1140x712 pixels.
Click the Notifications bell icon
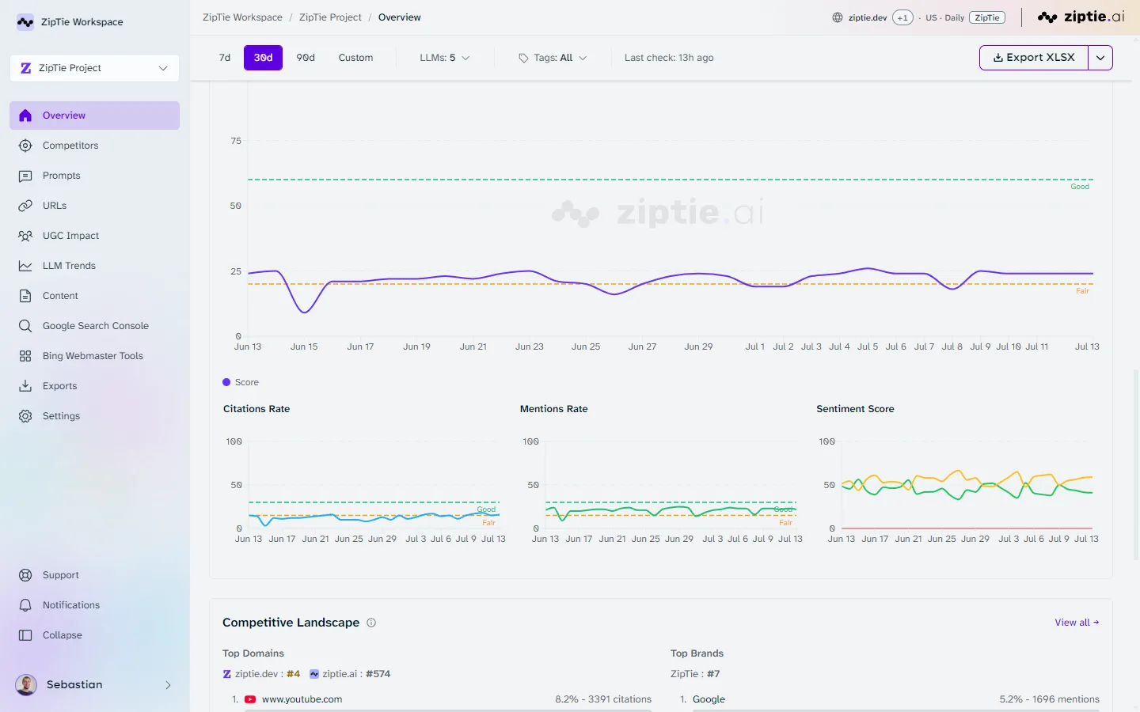(x=25, y=605)
